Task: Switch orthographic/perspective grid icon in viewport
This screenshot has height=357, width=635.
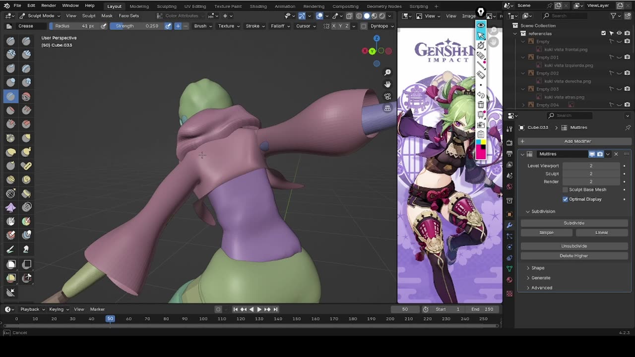Action: (387, 108)
